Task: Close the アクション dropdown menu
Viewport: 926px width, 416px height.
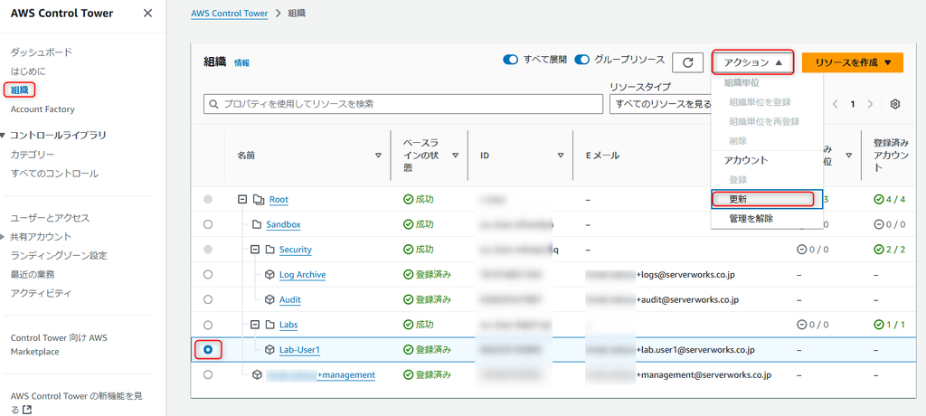Action: point(753,62)
